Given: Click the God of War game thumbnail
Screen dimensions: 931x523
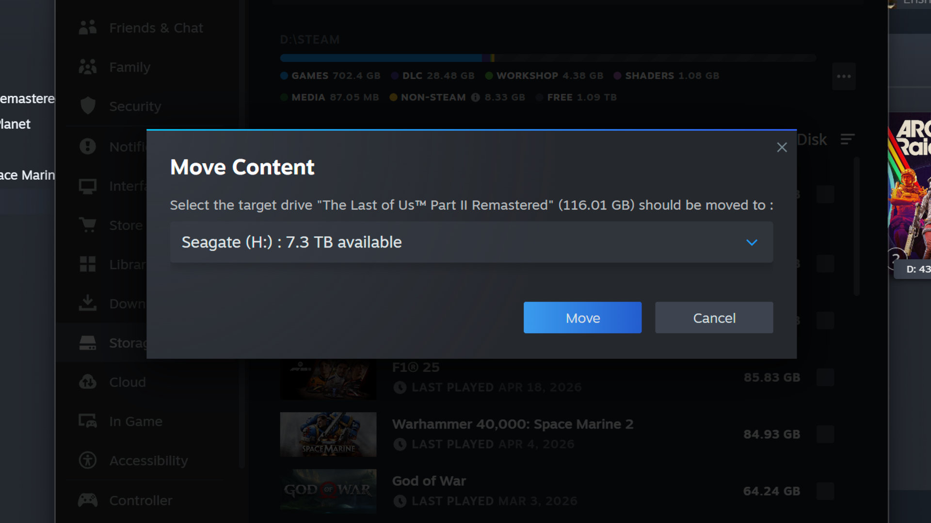Looking at the screenshot, I should point(328,491).
